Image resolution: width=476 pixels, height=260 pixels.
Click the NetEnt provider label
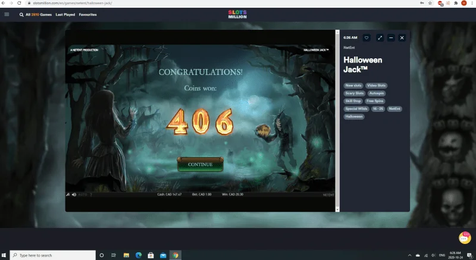(x=349, y=48)
